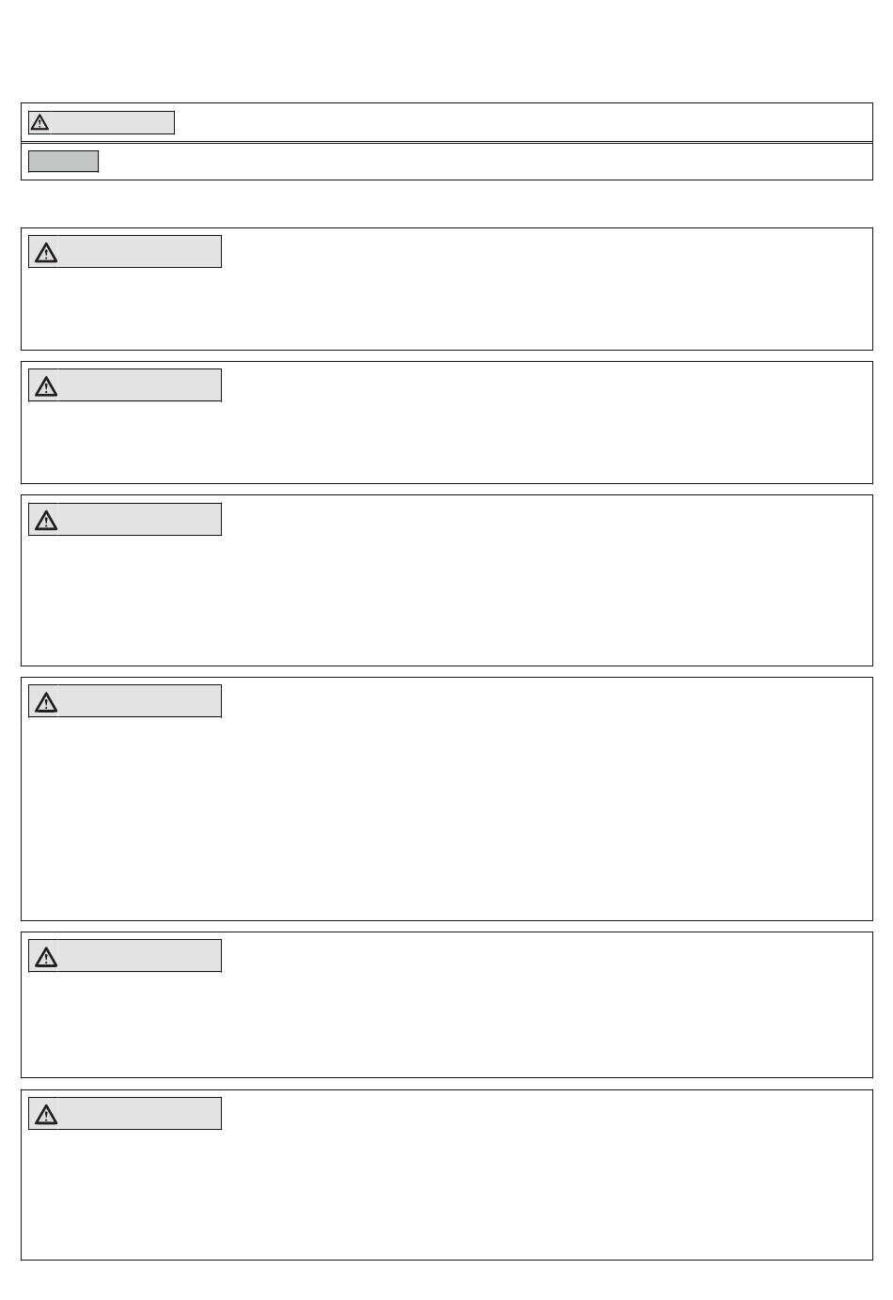Click the empty body of the first large warning box
The height and width of the screenshot is (1300, 893).
click(x=446, y=308)
